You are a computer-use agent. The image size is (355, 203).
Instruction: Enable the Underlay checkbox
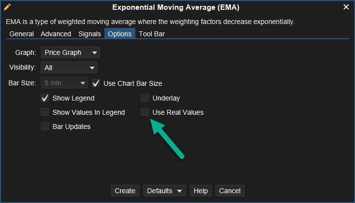145,98
